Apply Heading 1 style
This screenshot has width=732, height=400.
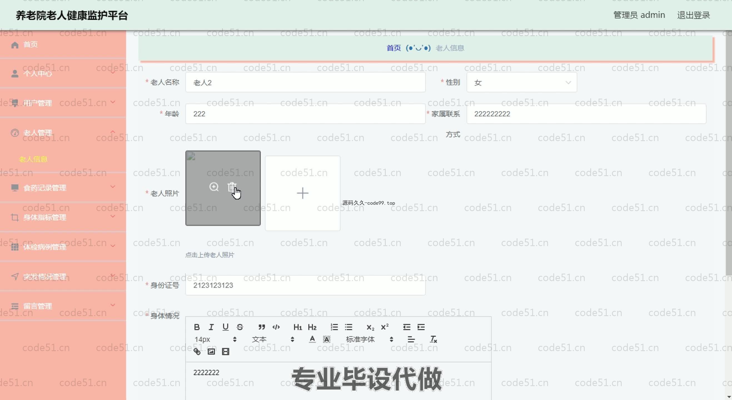(298, 327)
